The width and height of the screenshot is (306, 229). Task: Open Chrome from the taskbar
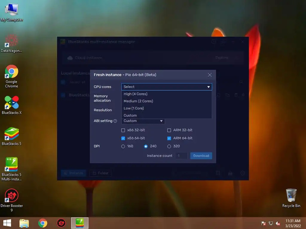point(42,223)
